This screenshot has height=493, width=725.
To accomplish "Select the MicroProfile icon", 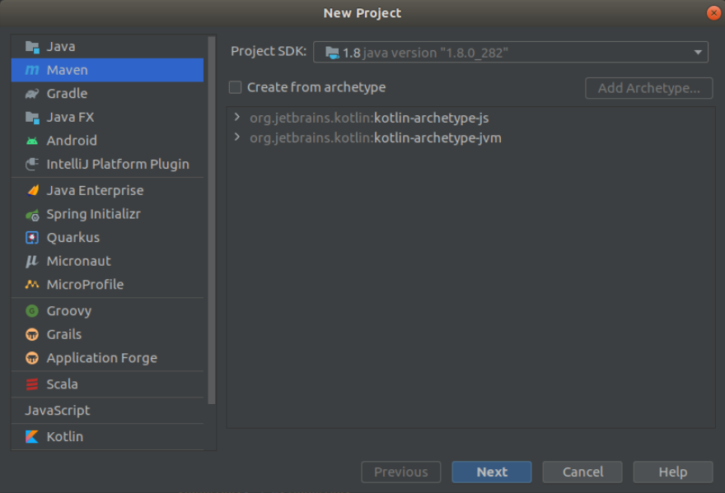I will point(32,284).
